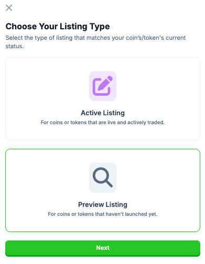Click the 'Choose Your Listing Type' heading
Image resolution: width=205 pixels, height=264 pixels.
(58, 27)
